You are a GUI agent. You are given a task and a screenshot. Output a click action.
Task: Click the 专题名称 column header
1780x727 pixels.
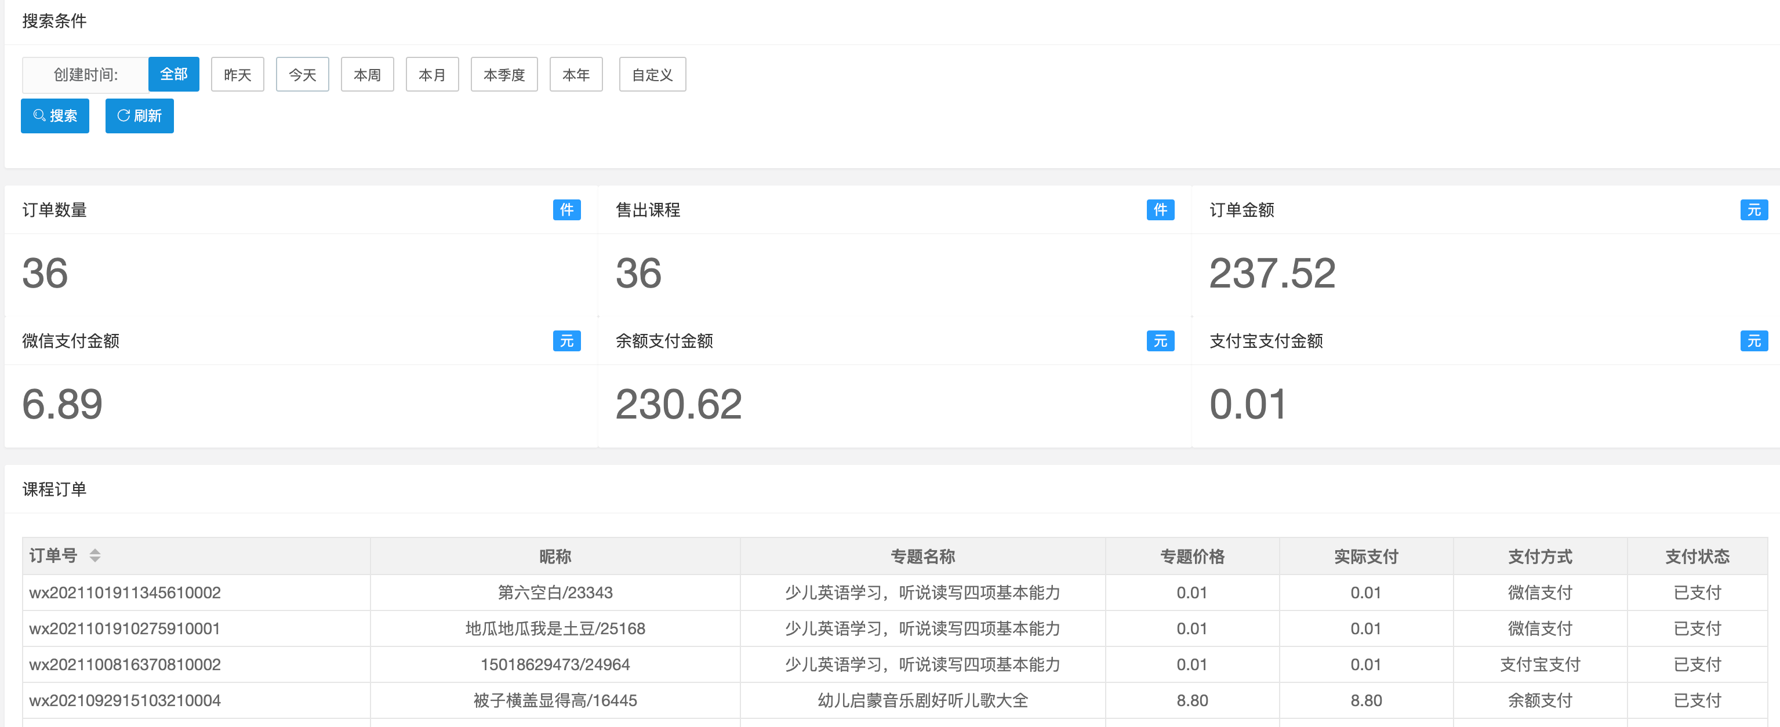pos(923,557)
